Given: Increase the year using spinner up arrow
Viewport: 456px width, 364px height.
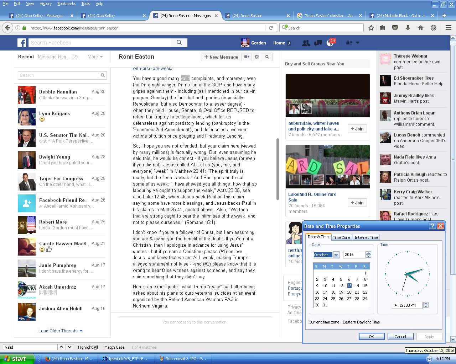Looking at the screenshot, I should pos(368,253).
